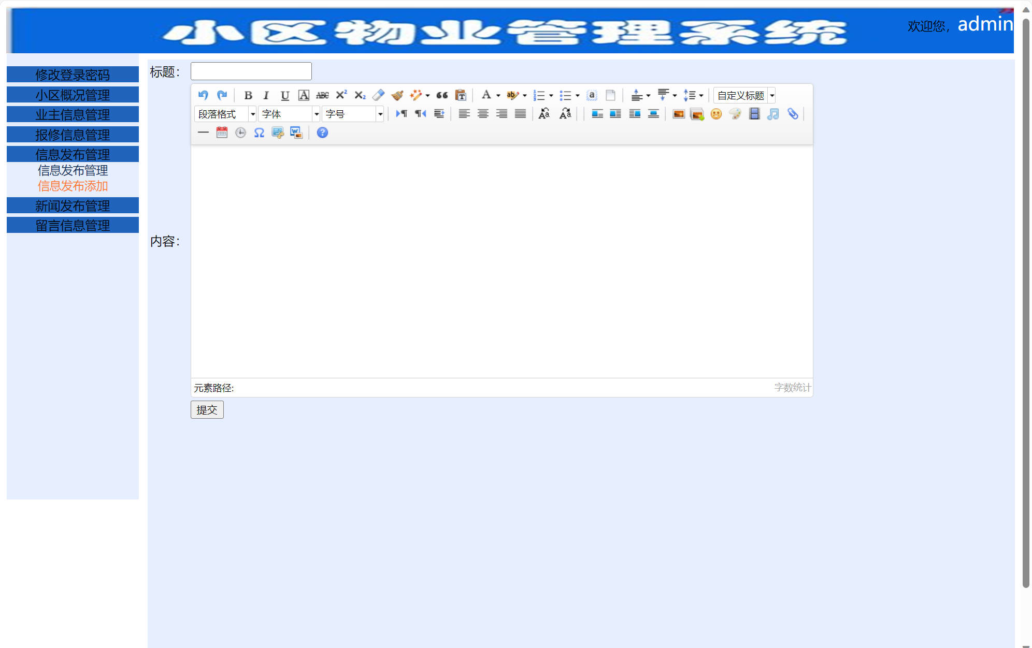This screenshot has height=648, width=1032.
Task: Insert an emoticon using the smiley icon
Action: 716,114
